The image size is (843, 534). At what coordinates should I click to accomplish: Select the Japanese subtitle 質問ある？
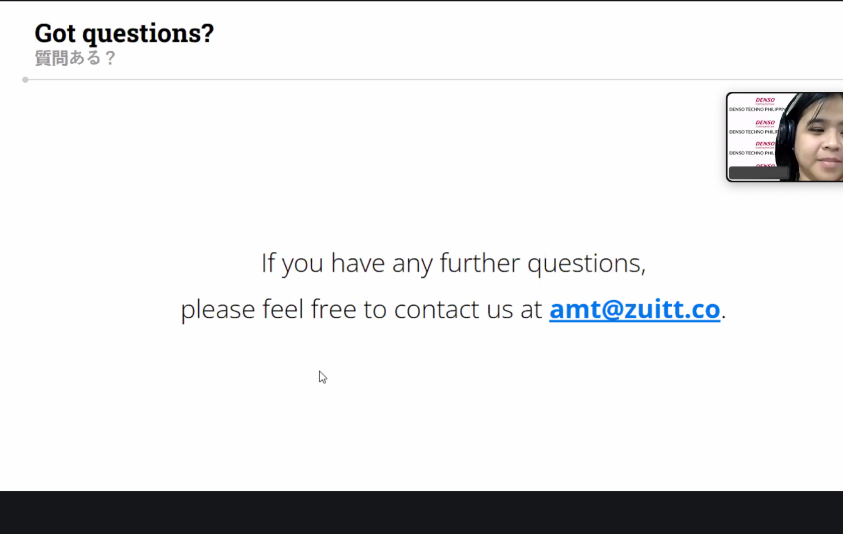75,58
